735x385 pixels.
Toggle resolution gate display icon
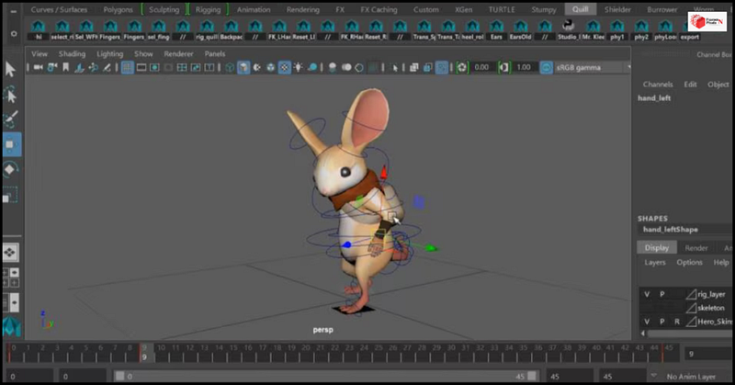click(154, 67)
